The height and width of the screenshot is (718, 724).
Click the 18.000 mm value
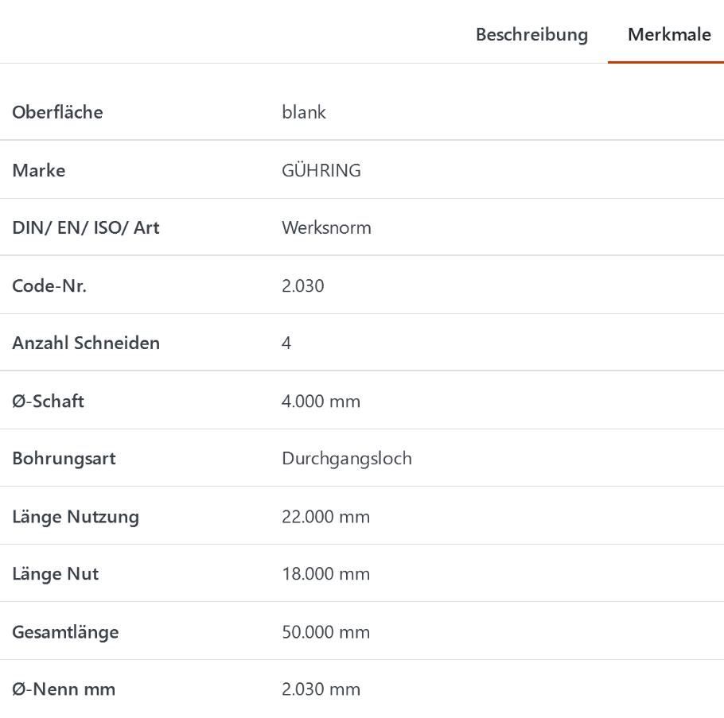click(325, 574)
